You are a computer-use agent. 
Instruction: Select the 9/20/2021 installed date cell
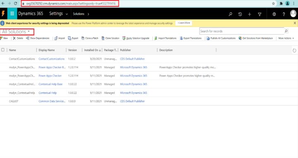[x=95, y=59]
